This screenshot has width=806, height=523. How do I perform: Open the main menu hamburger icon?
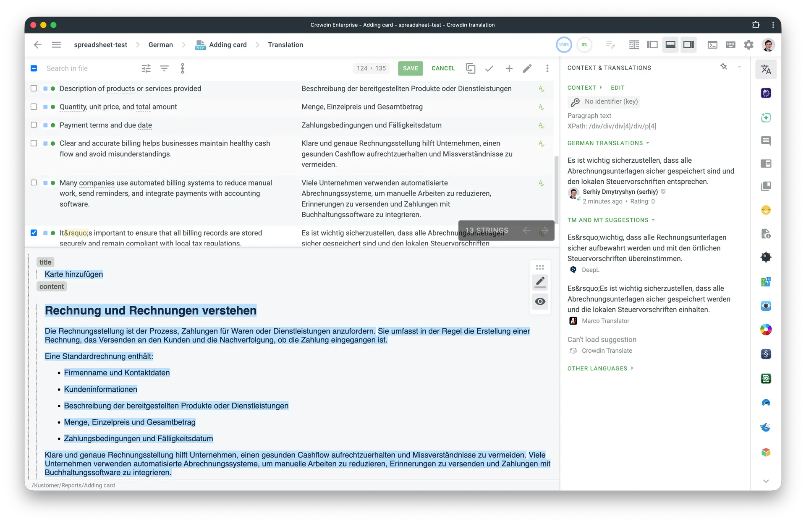[56, 45]
